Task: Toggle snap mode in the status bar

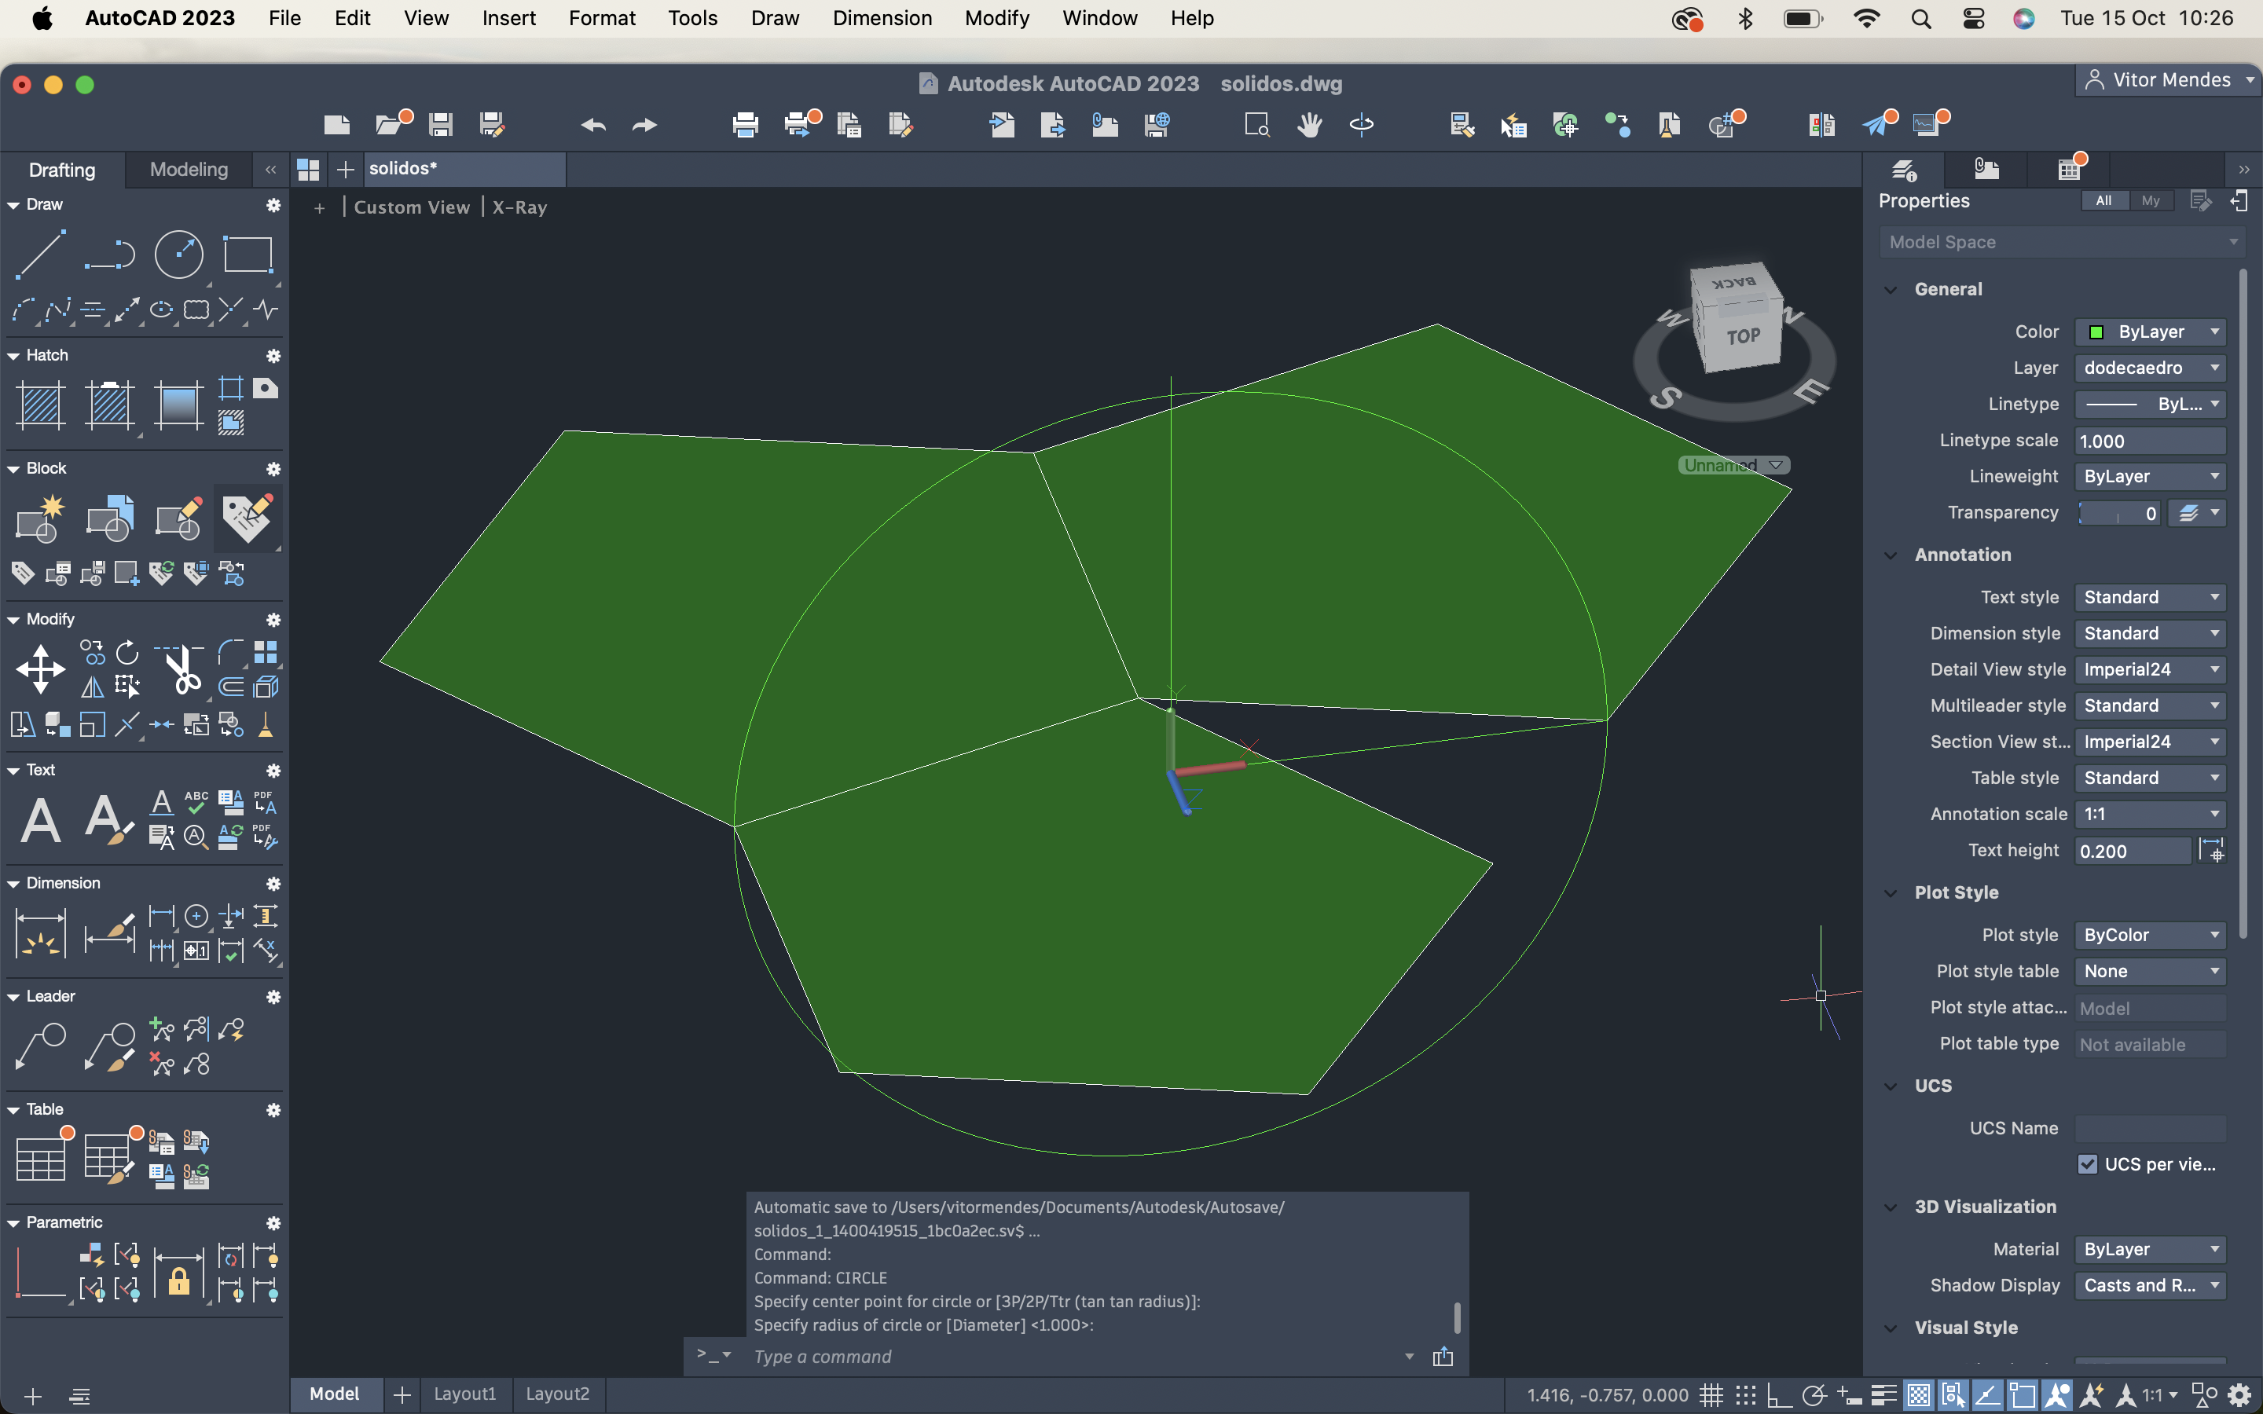Action: click(x=1745, y=1395)
